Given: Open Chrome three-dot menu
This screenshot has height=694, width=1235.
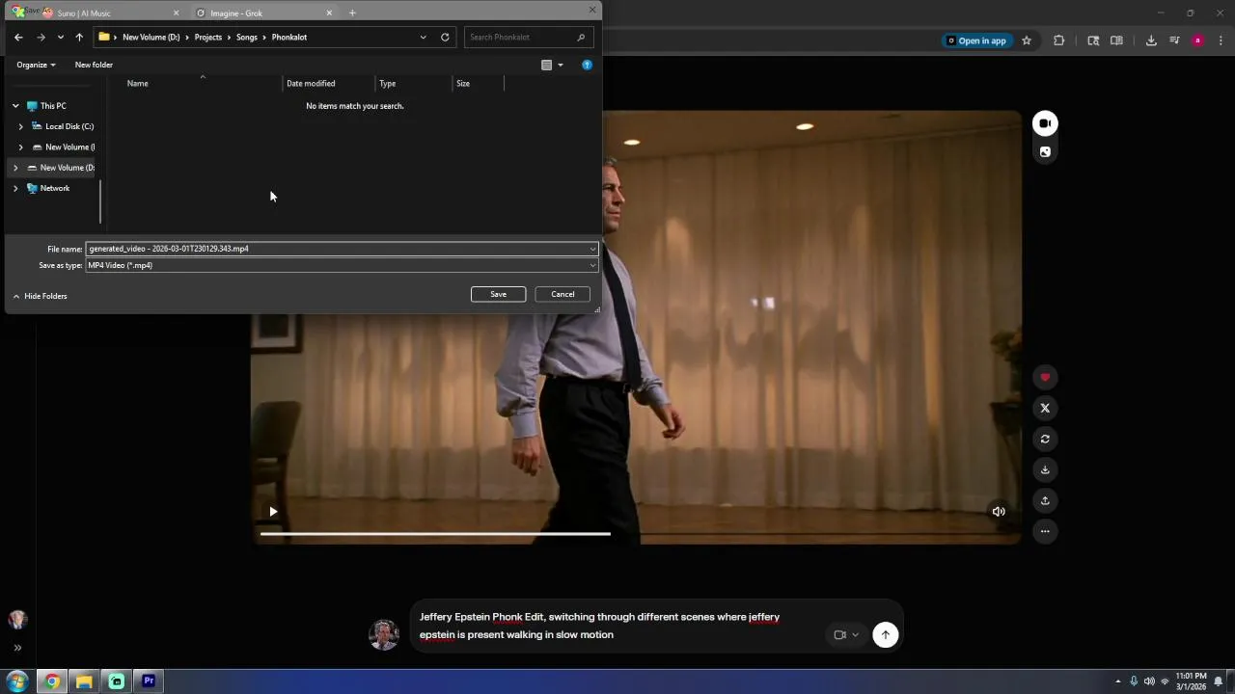Looking at the screenshot, I should [x=1221, y=40].
